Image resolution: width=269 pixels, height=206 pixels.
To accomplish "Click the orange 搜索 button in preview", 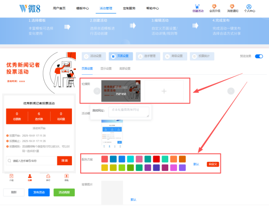I will click(65, 161).
